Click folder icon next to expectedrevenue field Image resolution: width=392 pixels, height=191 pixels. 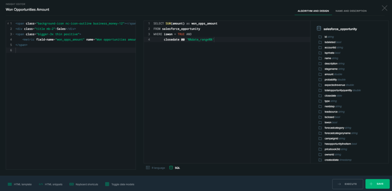[x=320, y=85]
